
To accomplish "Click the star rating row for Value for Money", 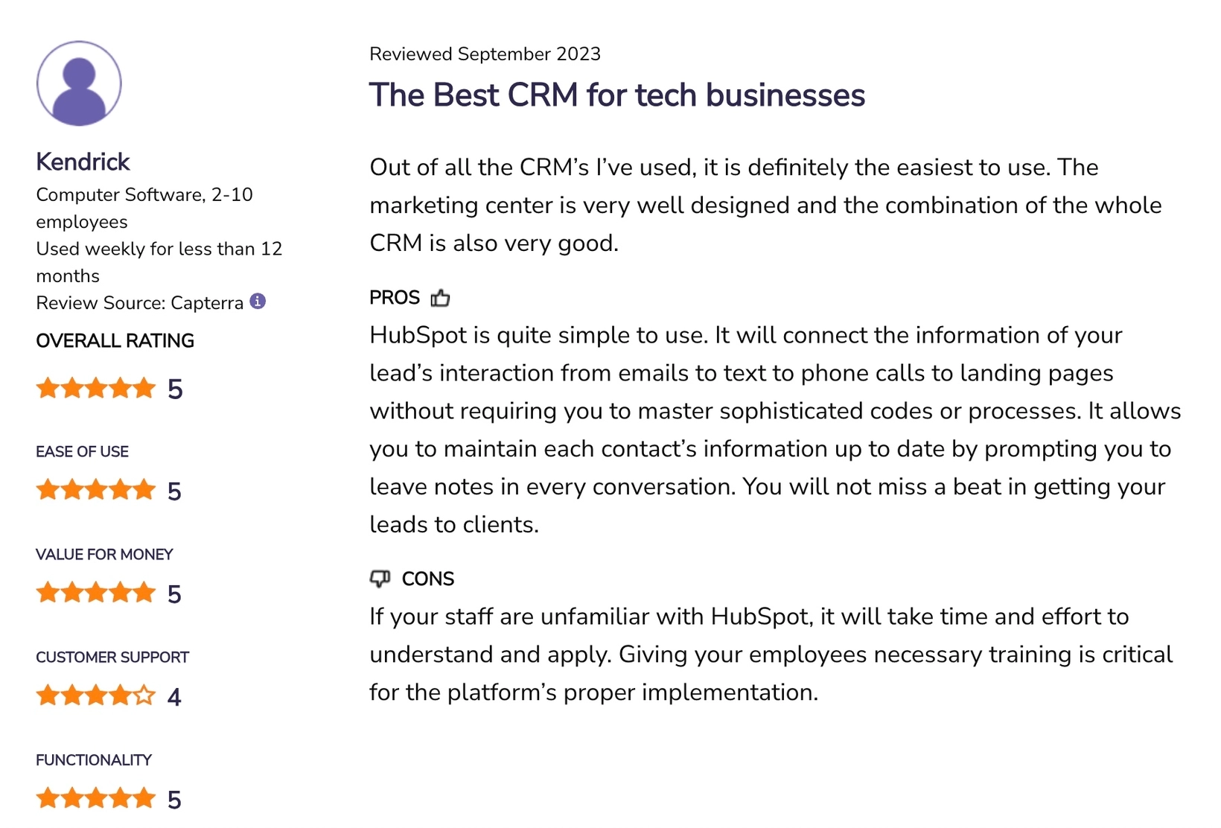I will [95, 592].
